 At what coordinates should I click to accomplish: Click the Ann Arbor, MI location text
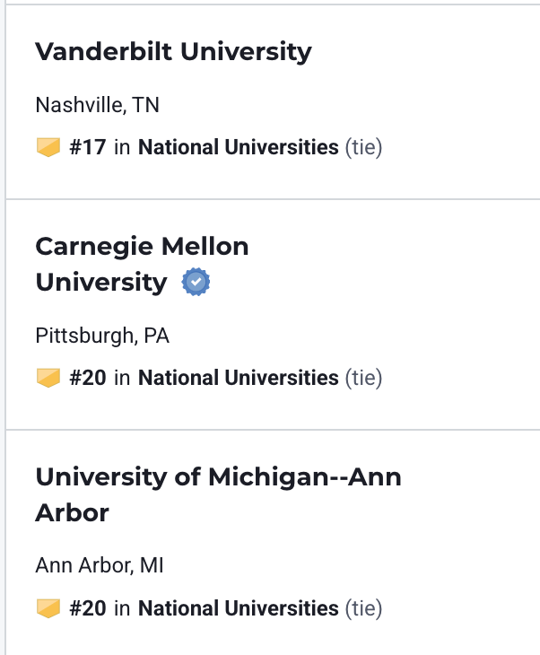(100, 565)
